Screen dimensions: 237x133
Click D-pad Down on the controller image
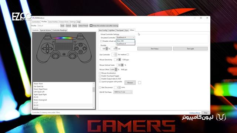[x=47, y=51]
